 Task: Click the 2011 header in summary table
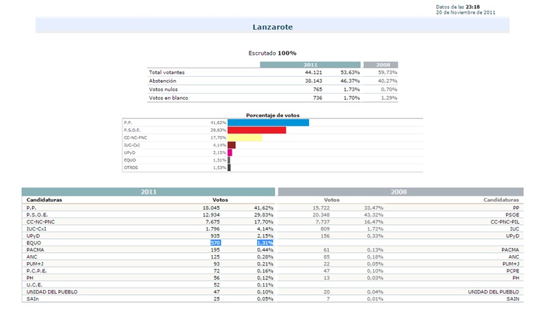[x=310, y=64]
